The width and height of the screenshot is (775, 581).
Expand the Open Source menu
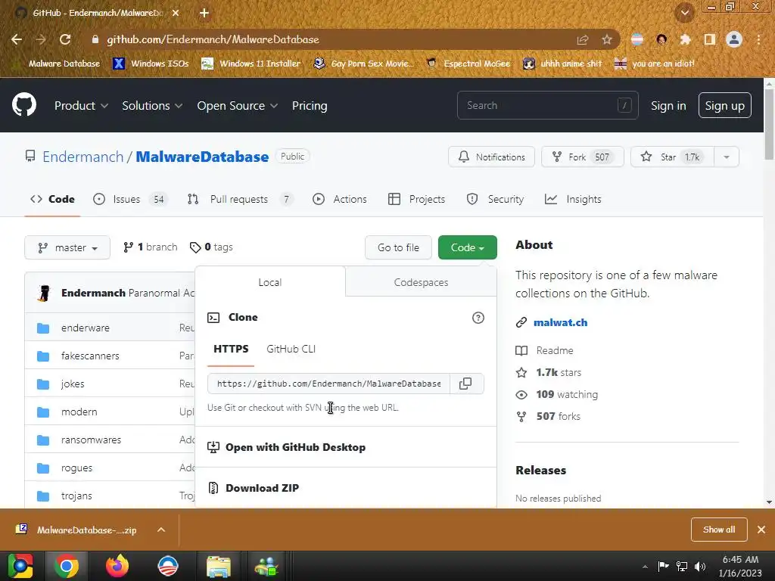click(237, 106)
